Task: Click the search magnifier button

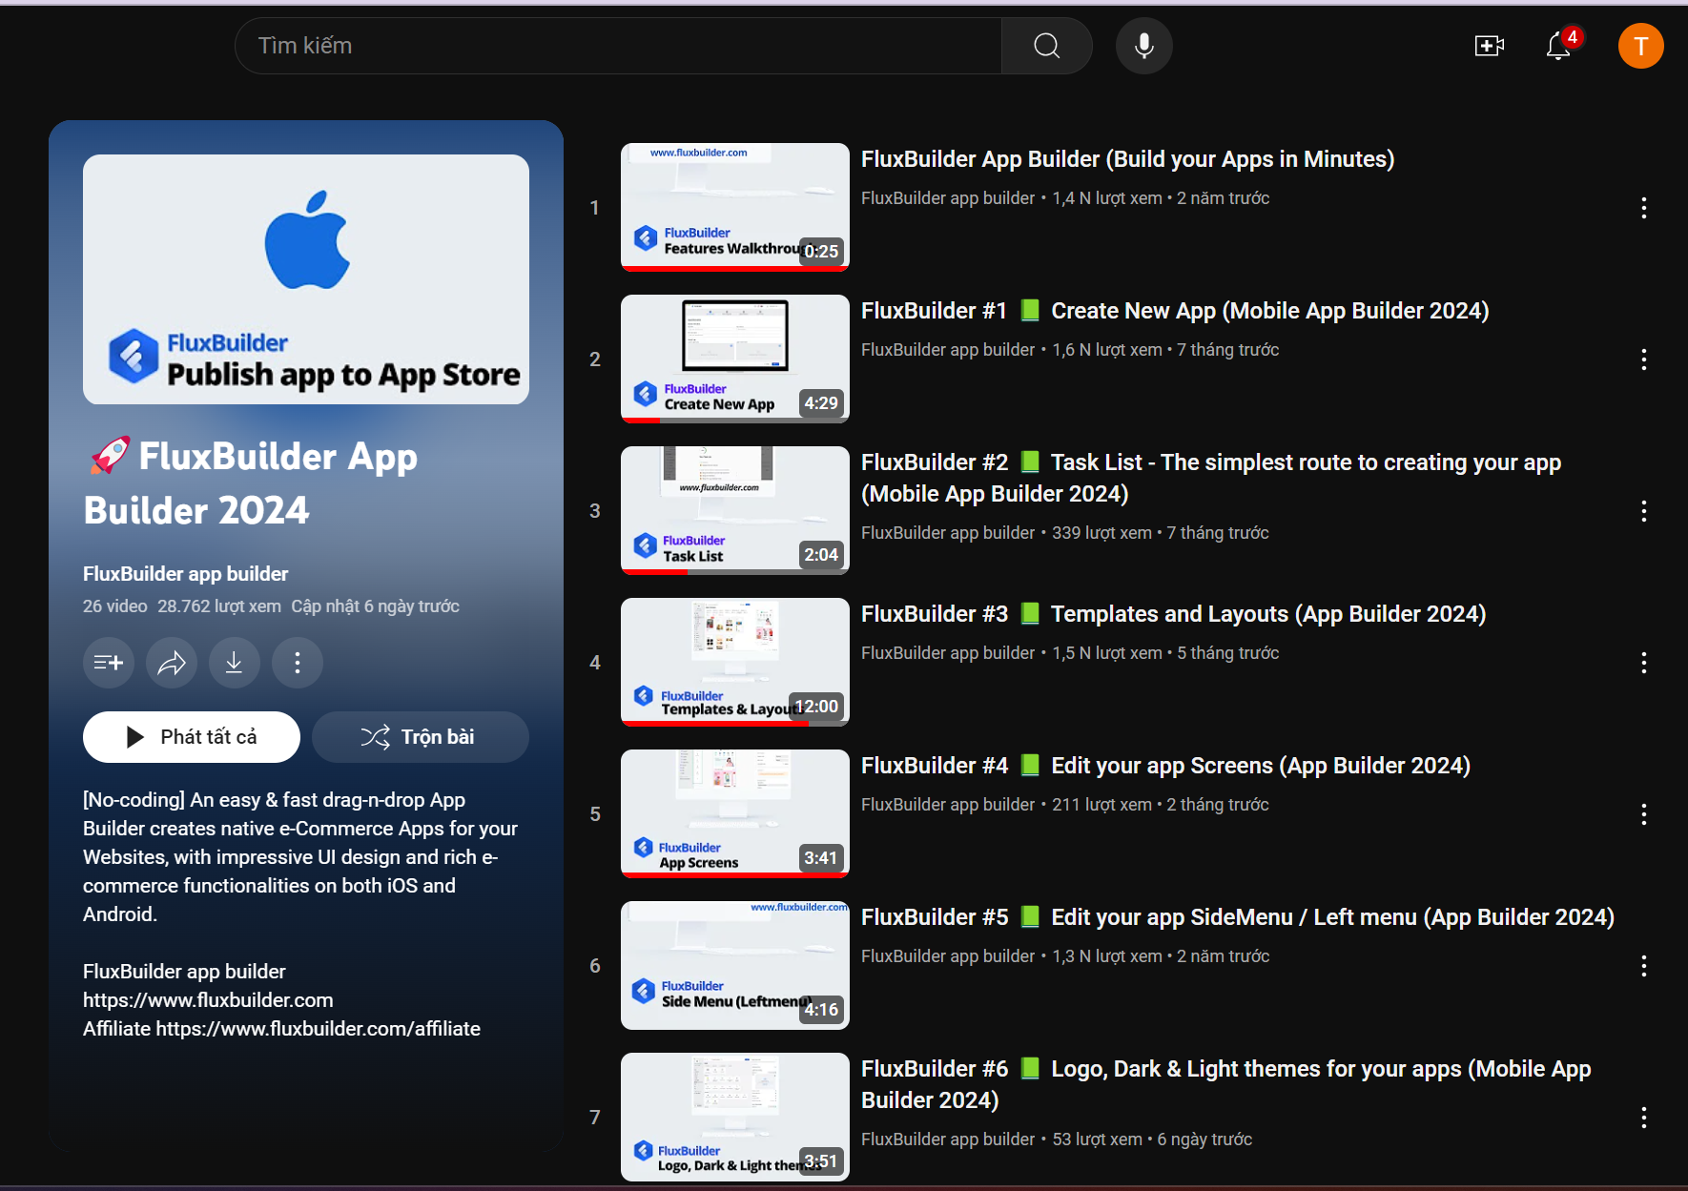Action: (1046, 46)
